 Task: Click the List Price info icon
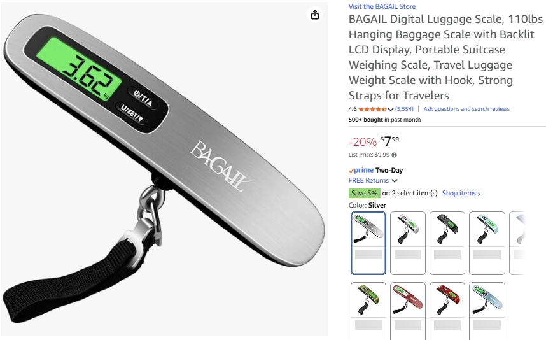click(394, 155)
